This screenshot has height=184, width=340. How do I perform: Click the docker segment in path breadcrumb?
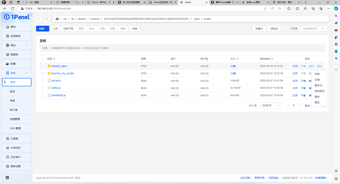82,19
